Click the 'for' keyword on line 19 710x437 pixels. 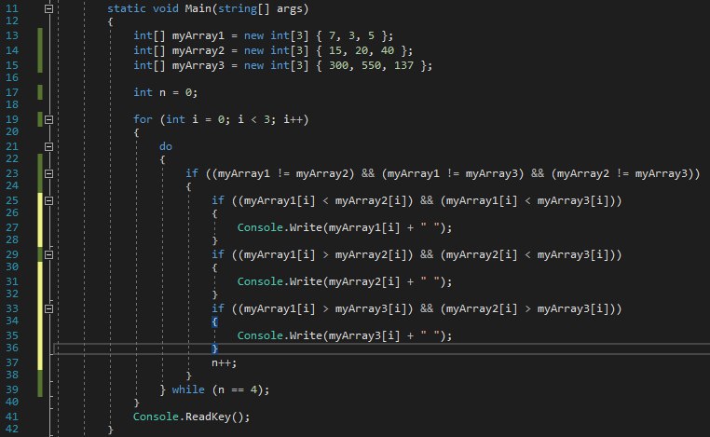[x=143, y=119]
